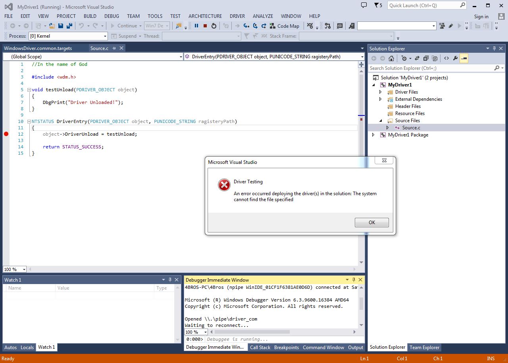Expand the Driver Files folder

[x=381, y=92]
